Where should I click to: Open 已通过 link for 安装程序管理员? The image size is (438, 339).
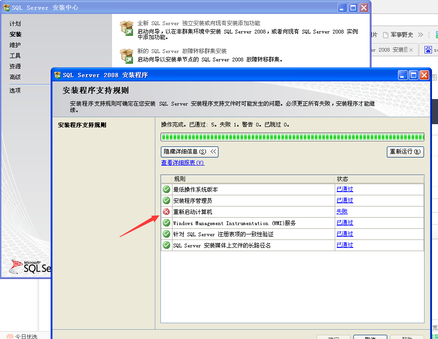[345, 200]
